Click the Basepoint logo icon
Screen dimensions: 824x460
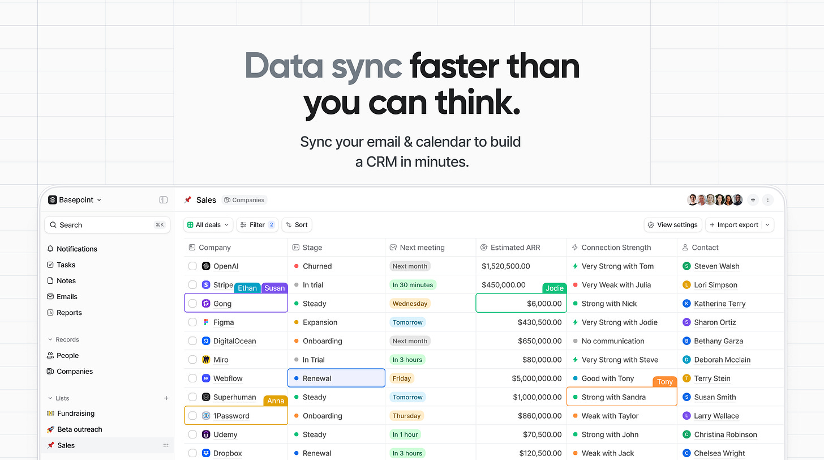pos(53,200)
